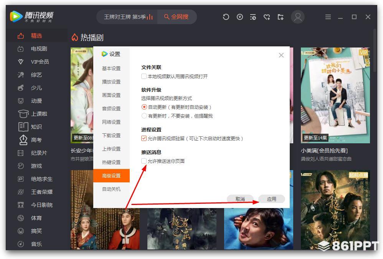The height and width of the screenshot is (259, 383).
Task: Click the music note icon beside 音乐
Action: pos(21,244)
